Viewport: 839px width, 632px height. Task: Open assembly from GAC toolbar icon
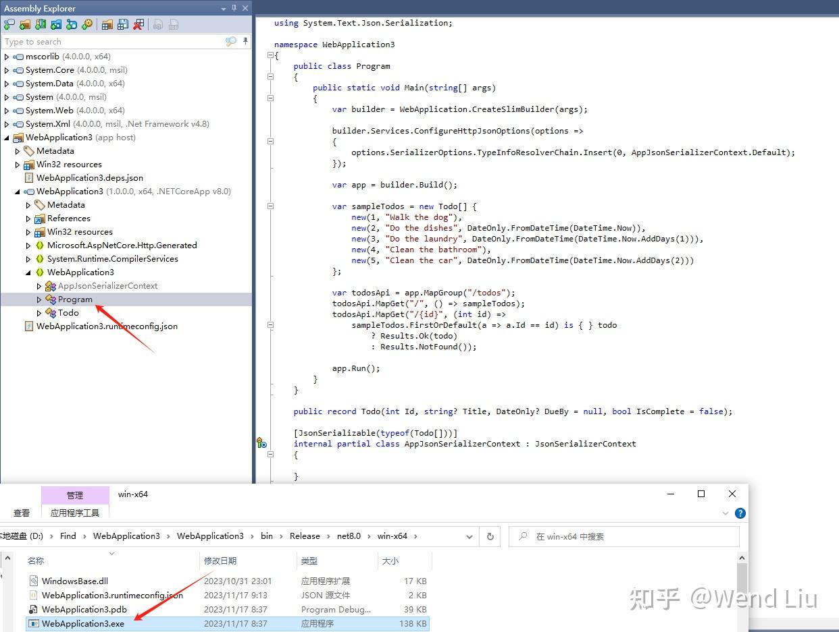41,25
